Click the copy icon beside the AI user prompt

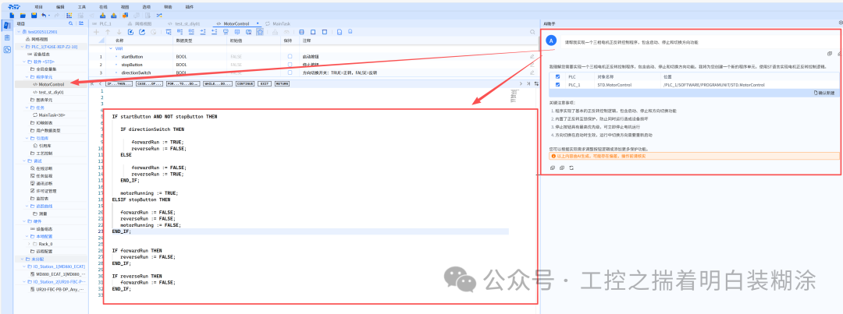click(x=830, y=53)
